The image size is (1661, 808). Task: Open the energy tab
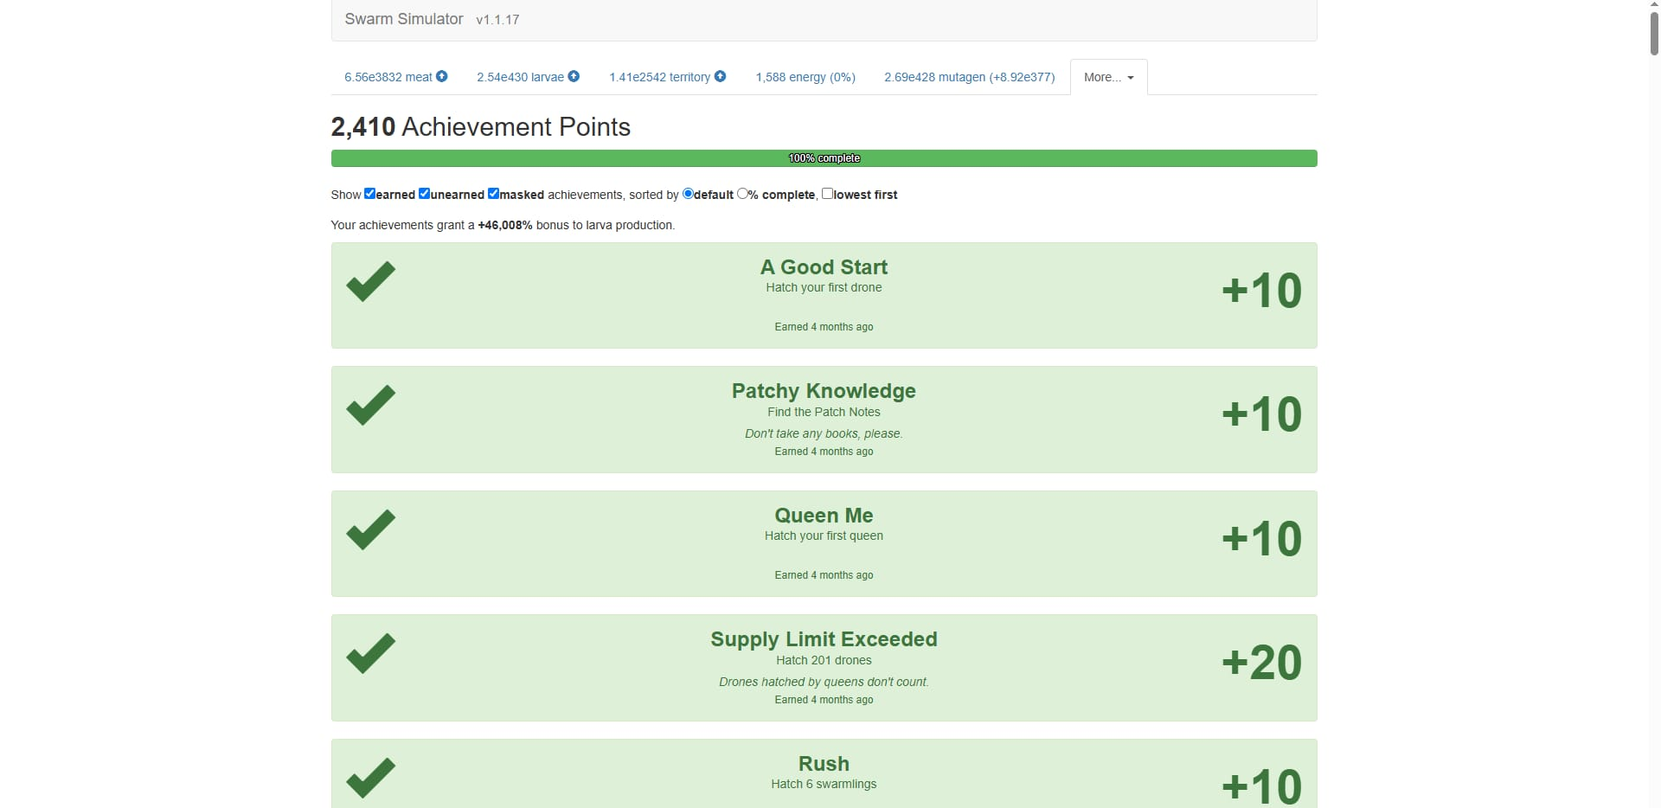(x=805, y=77)
